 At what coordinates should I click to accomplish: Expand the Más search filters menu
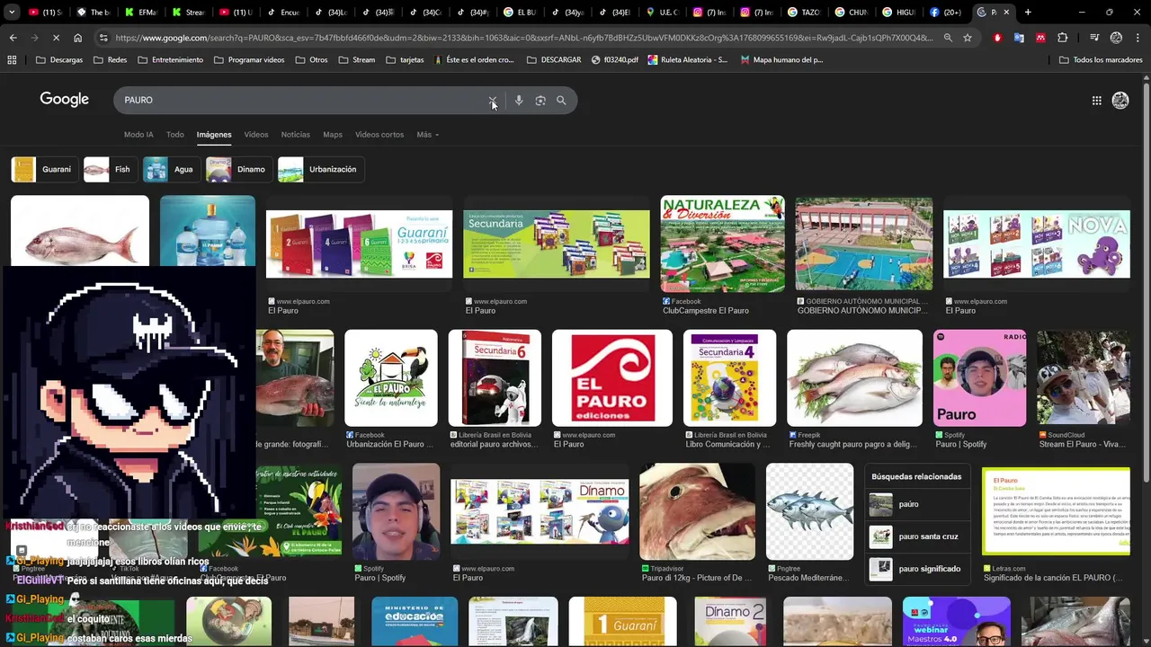427,135
